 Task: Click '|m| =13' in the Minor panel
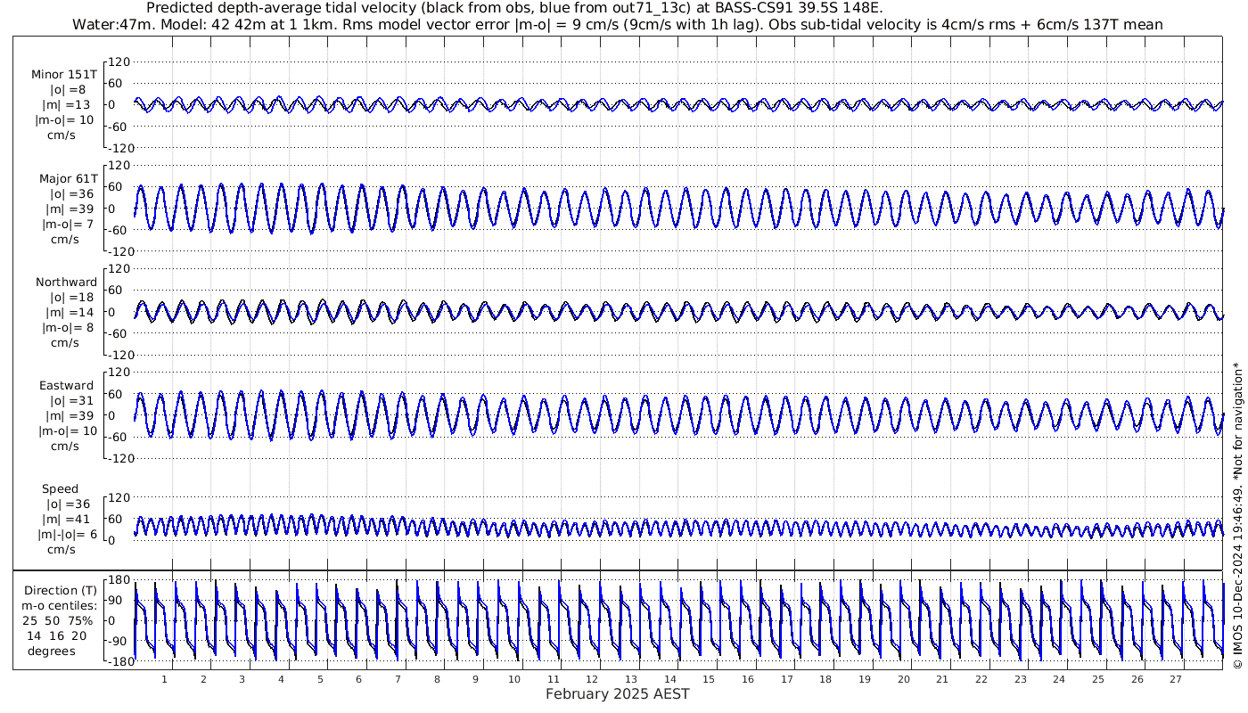pos(68,105)
